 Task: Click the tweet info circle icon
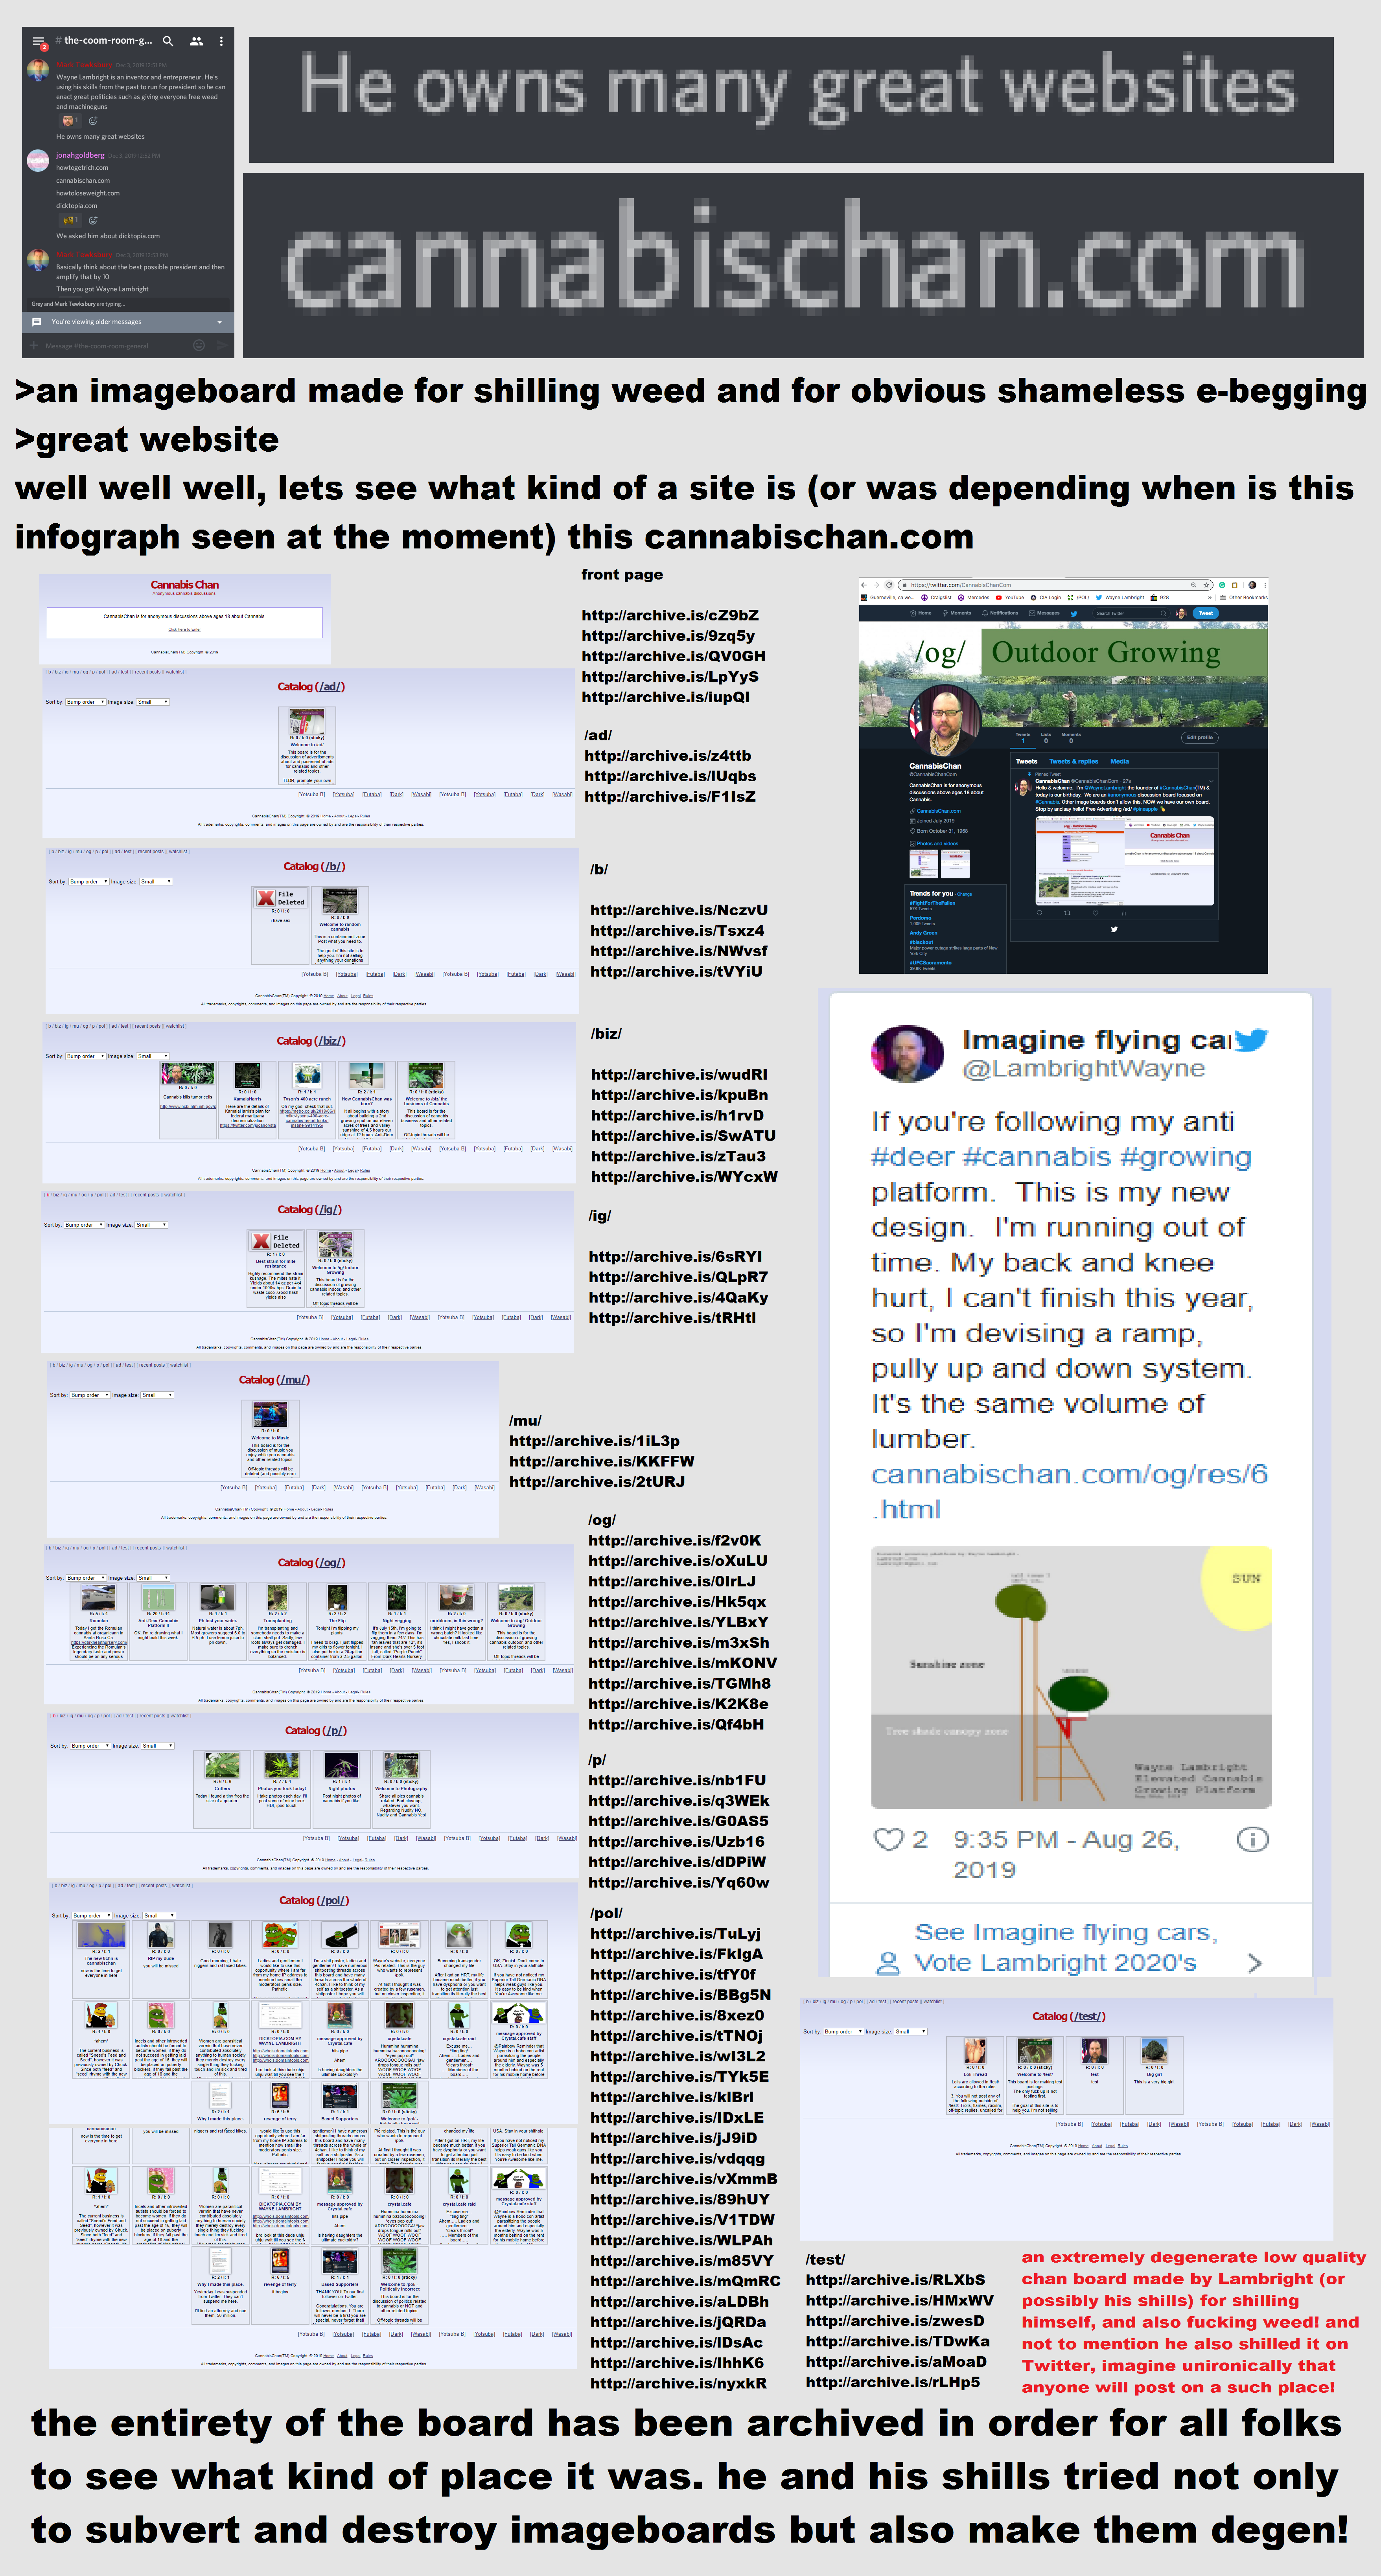1253,1839
